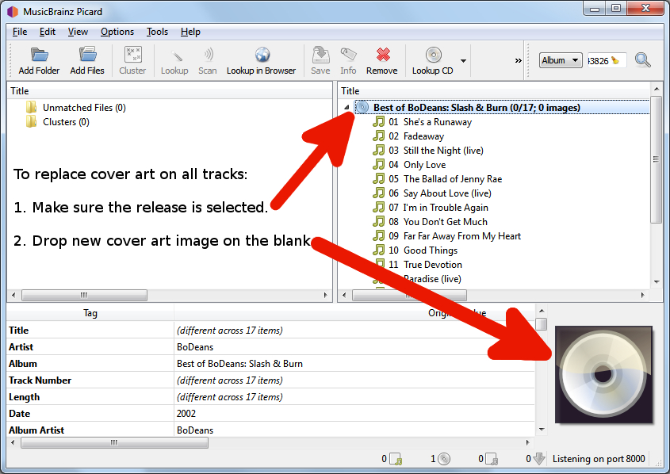Image resolution: width=670 pixels, height=474 pixels.
Task: Click the Date value 2002
Action: (x=186, y=413)
